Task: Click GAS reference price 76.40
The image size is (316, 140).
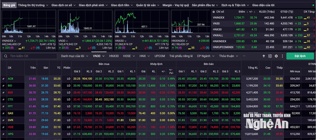Action: (x=57, y=113)
